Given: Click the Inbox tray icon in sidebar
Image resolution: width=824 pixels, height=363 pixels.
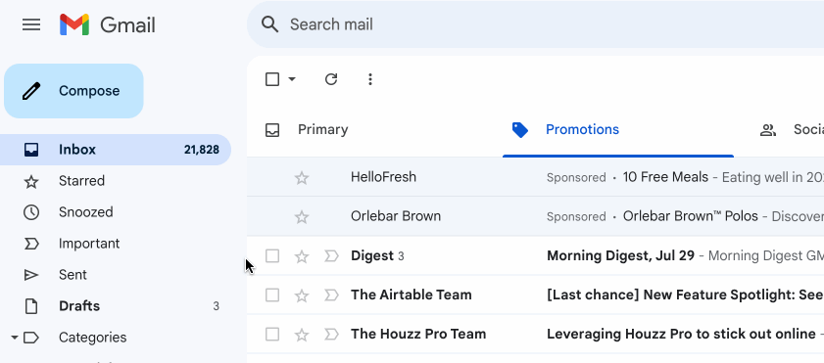Looking at the screenshot, I should click(x=31, y=150).
